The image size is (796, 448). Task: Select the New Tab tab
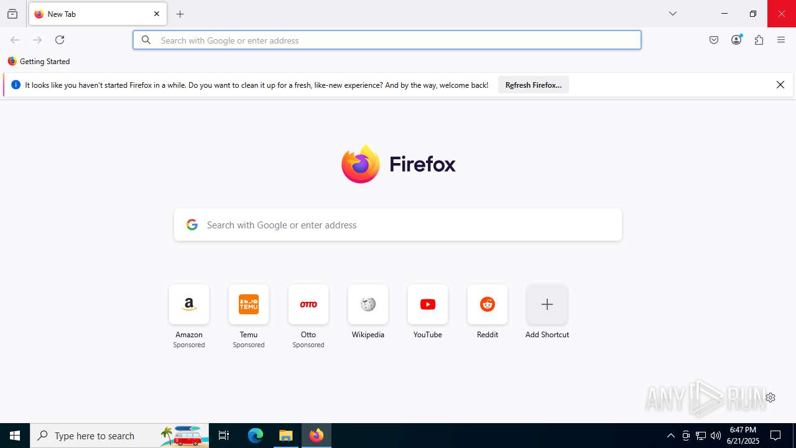pos(98,14)
